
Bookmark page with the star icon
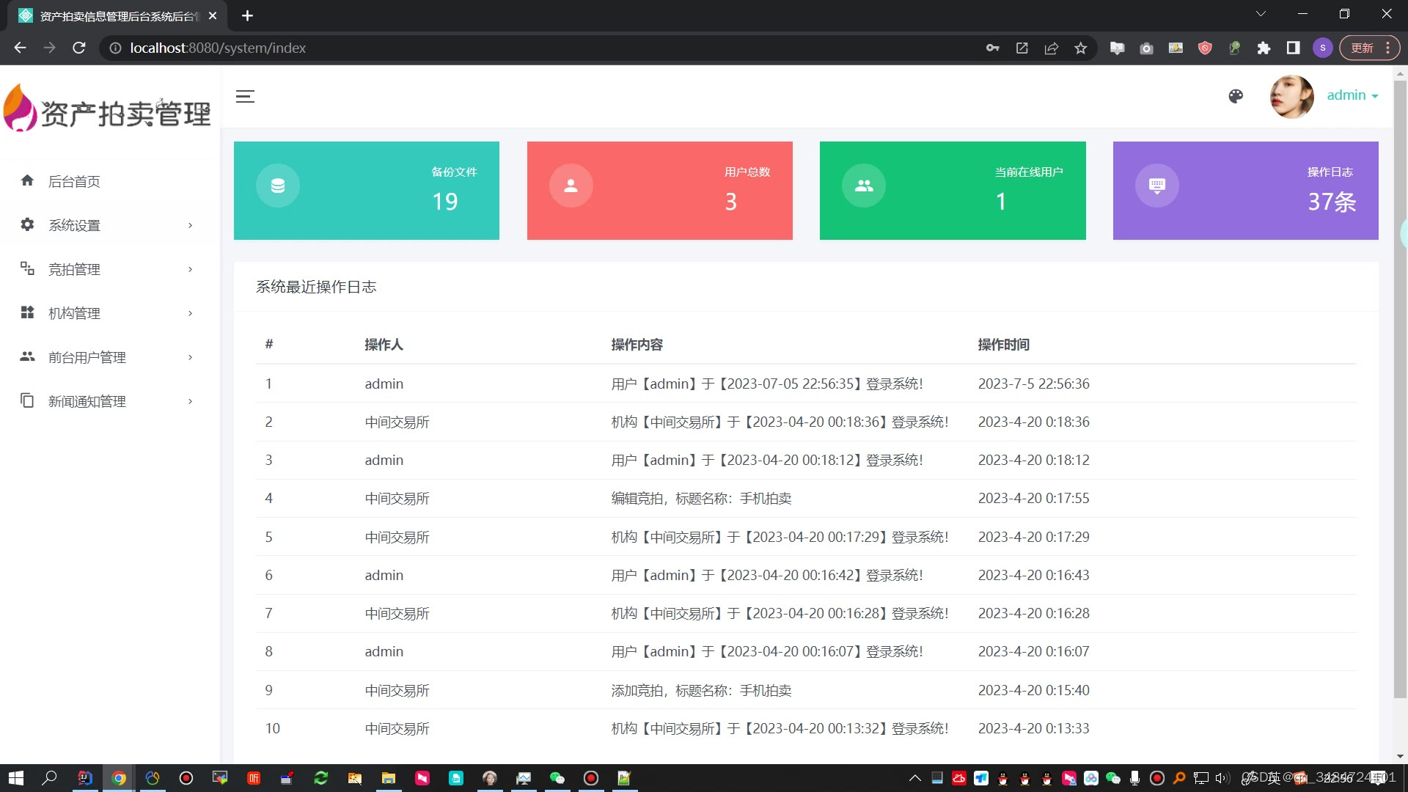click(x=1080, y=48)
